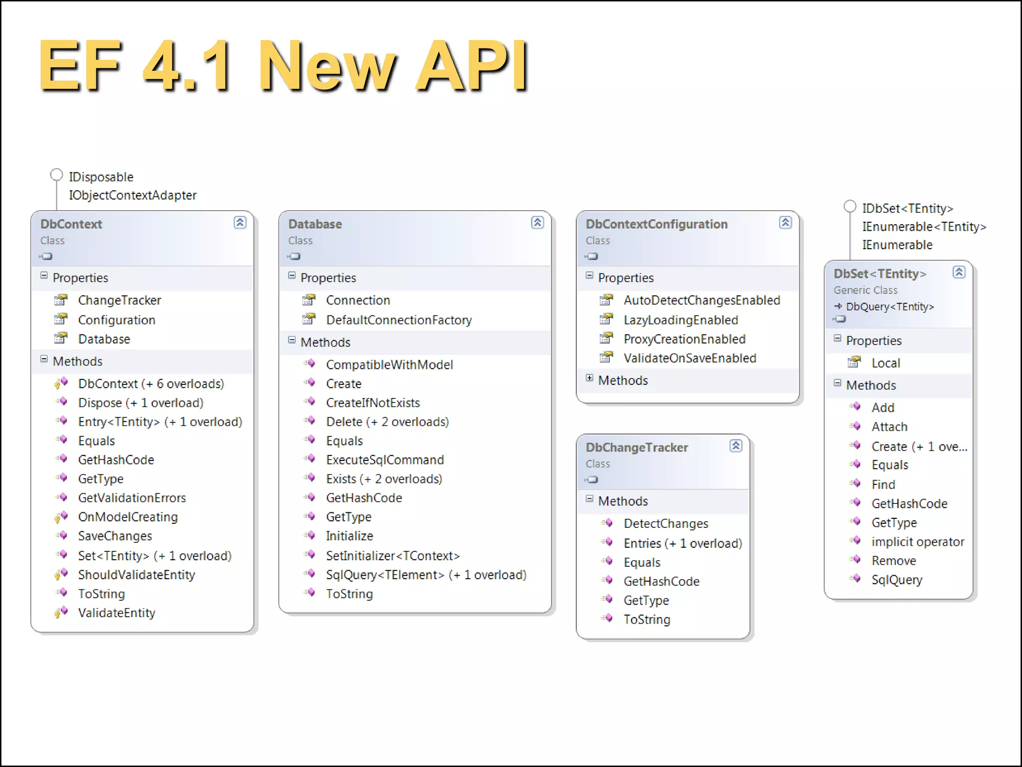Click the IDbSet<TEntity> interface lollipop circle
1022x767 pixels.
coord(850,206)
